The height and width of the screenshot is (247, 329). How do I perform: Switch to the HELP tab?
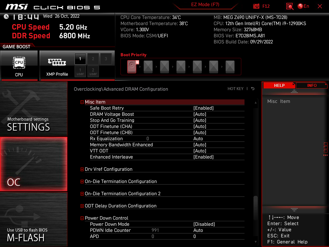pyautogui.click(x=279, y=86)
